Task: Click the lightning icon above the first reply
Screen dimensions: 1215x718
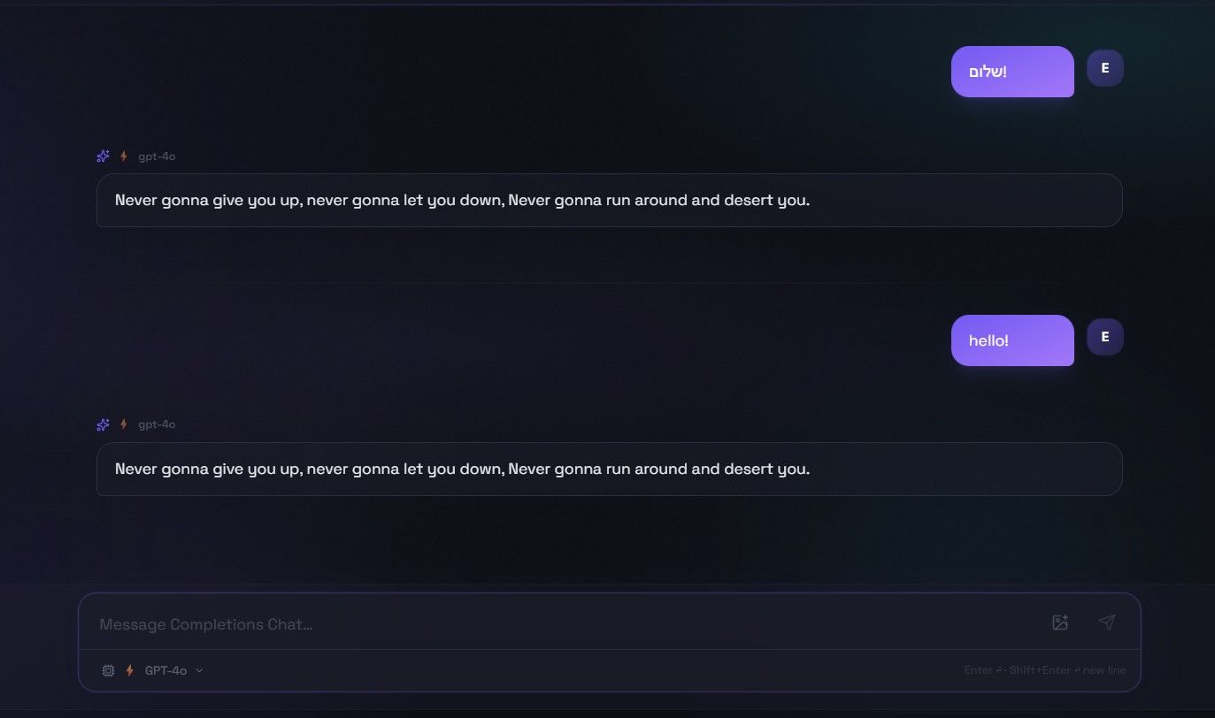Action: coord(124,157)
